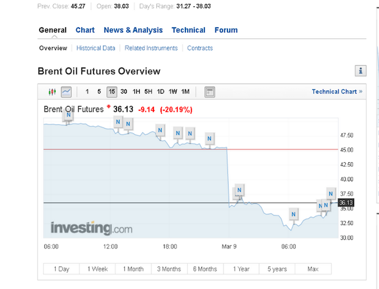Click the info icon beside overview title

pyautogui.click(x=361, y=71)
